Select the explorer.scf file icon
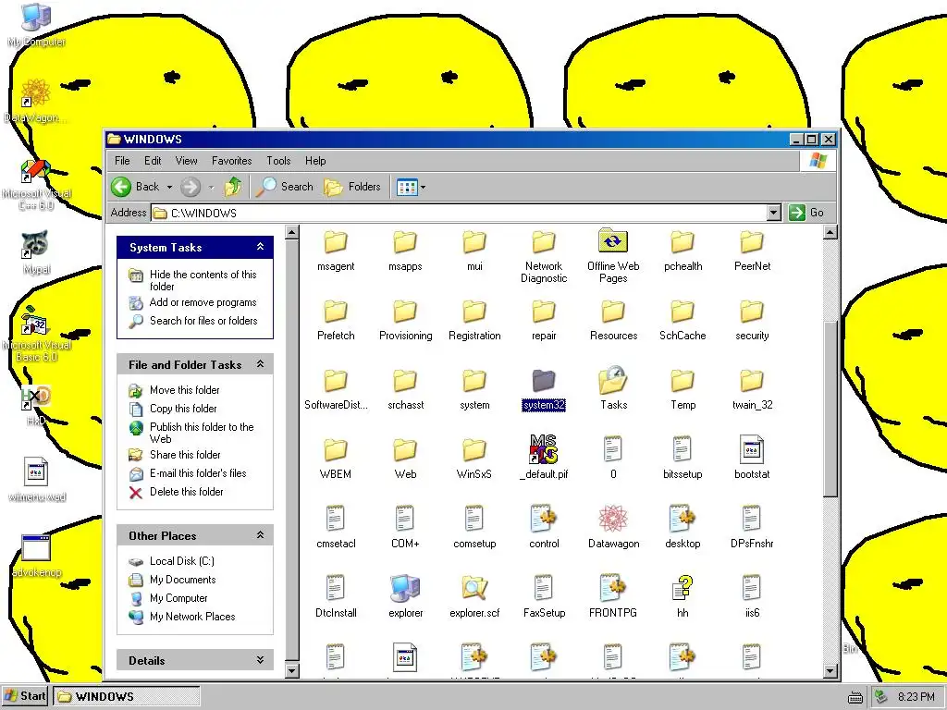The height and width of the screenshot is (710, 947). pos(474,588)
